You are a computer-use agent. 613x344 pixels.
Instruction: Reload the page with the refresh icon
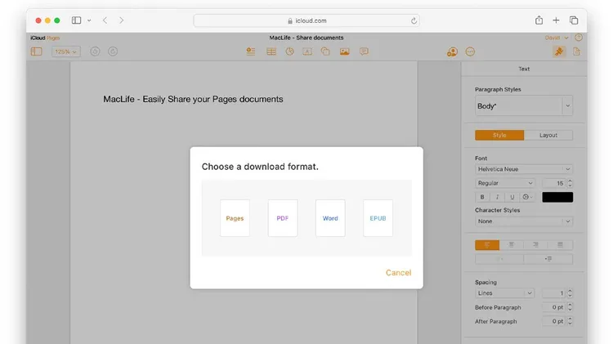point(414,20)
